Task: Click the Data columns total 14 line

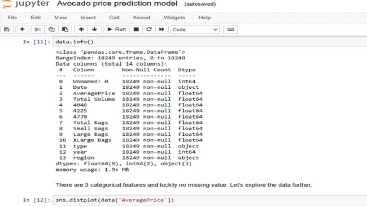Action: [111, 64]
